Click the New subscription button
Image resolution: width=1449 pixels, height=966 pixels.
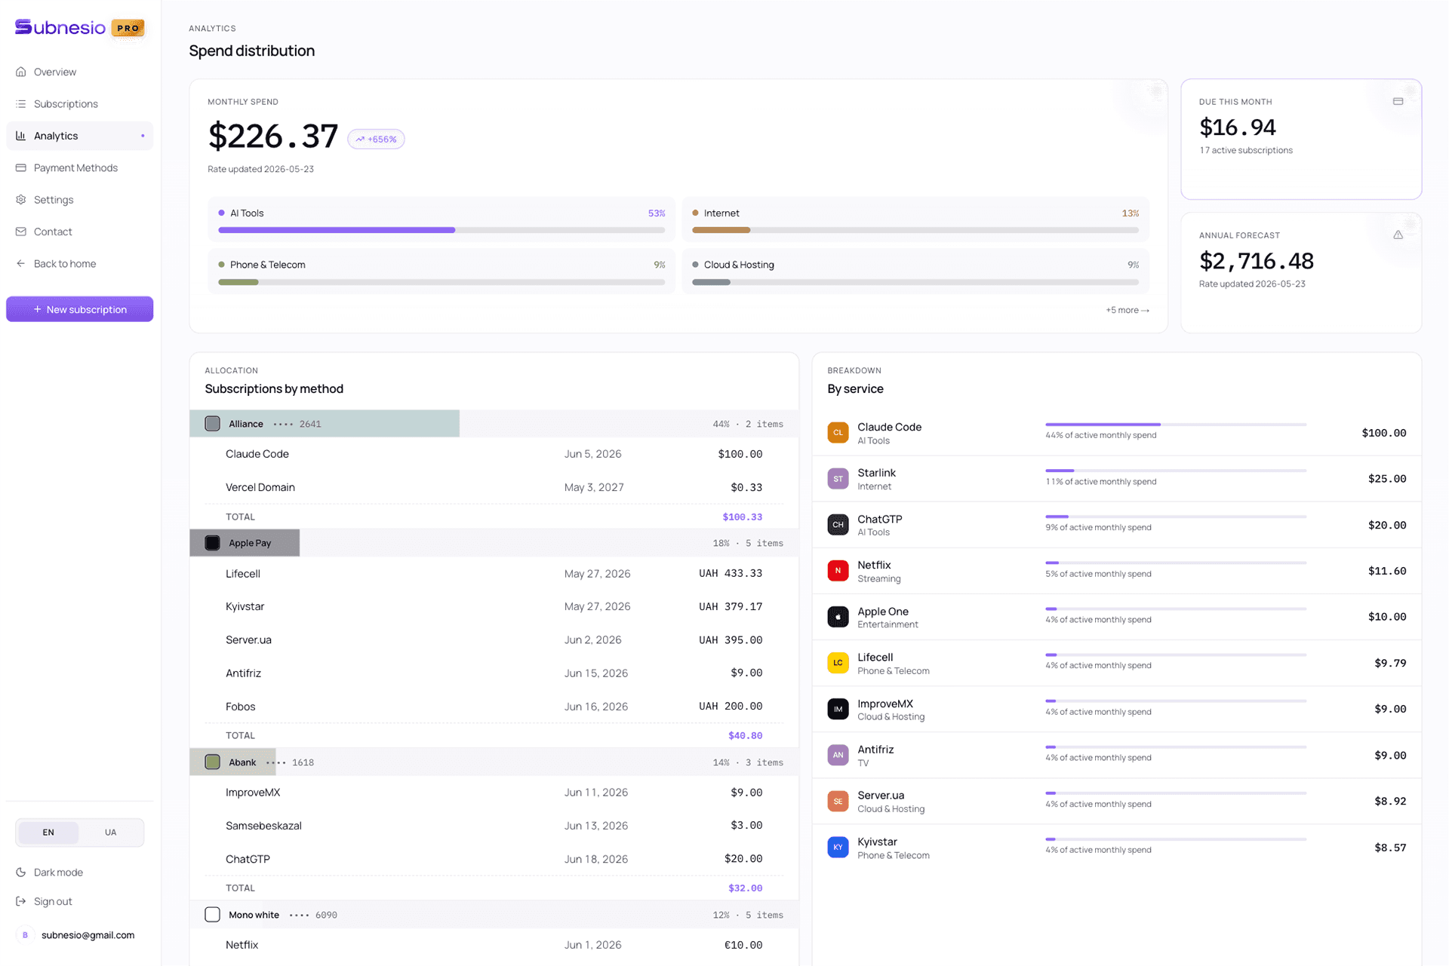80,309
